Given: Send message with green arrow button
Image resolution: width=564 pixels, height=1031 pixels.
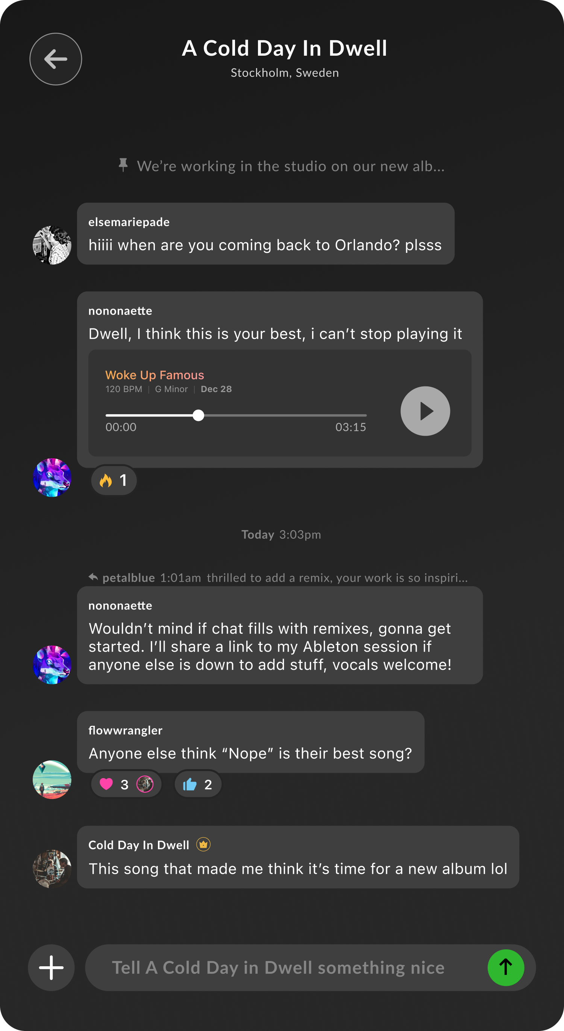Looking at the screenshot, I should (506, 968).
